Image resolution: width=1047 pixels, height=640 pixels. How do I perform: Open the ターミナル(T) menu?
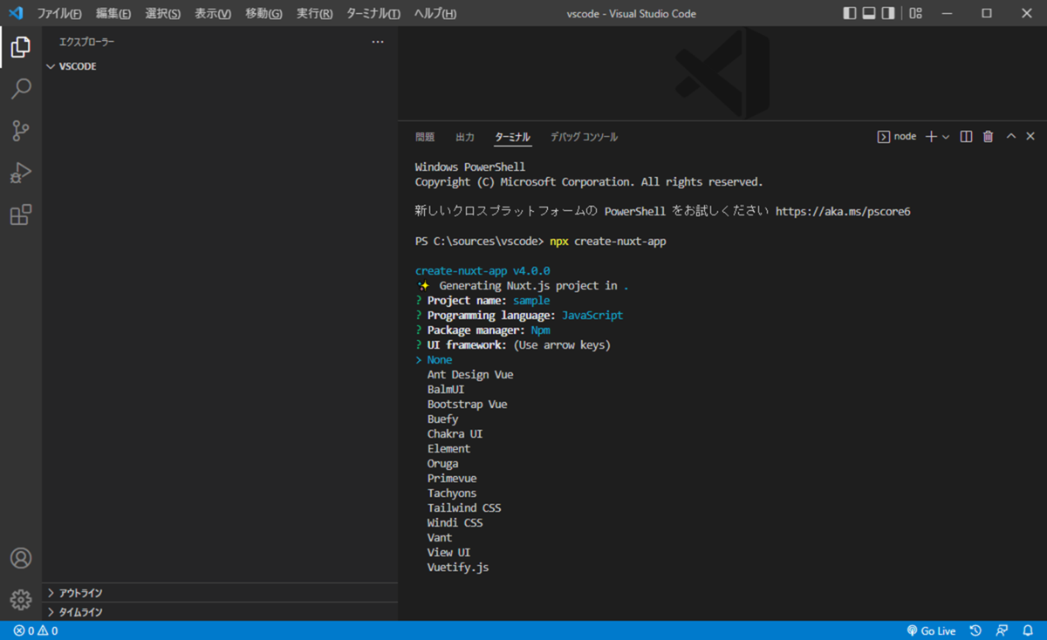point(373,14)
